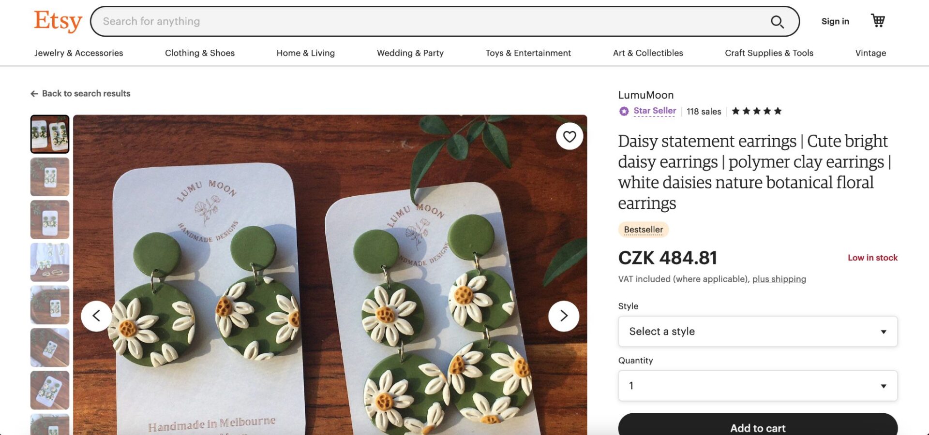
Task: Click Sign in
Action: (x=835, y=21)
